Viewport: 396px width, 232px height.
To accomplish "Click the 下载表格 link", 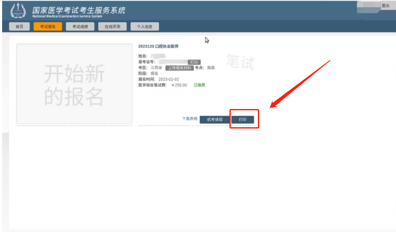I will tap(190, 119).
